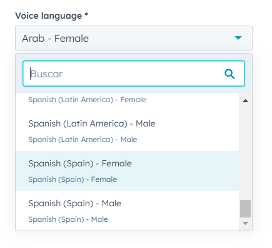The image size is (272, 248).
Task: Click the Spanish (Spain) - Female subtitle text
Action: click(73, 179)
